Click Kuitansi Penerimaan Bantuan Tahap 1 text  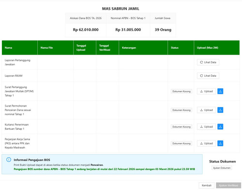(16, 127)
